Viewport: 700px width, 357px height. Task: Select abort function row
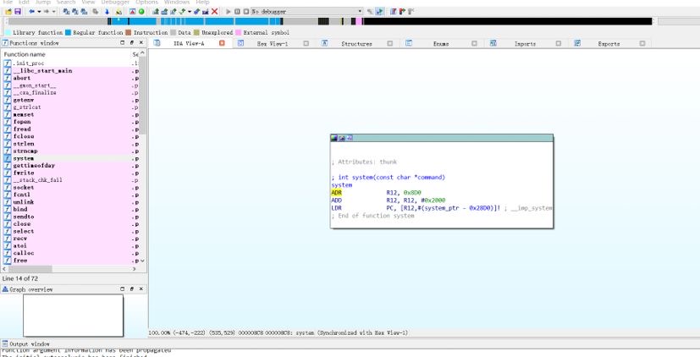click(70, 78)
